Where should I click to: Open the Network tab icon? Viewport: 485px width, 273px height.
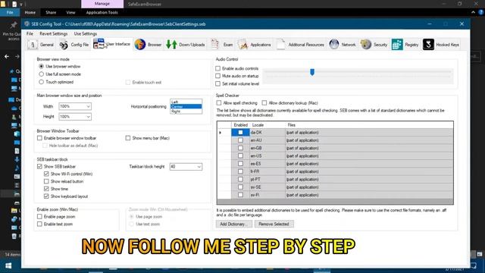pos(334,44)
